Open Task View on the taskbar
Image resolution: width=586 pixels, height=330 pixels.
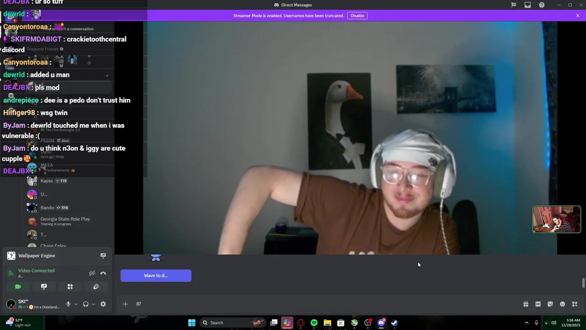274,323
